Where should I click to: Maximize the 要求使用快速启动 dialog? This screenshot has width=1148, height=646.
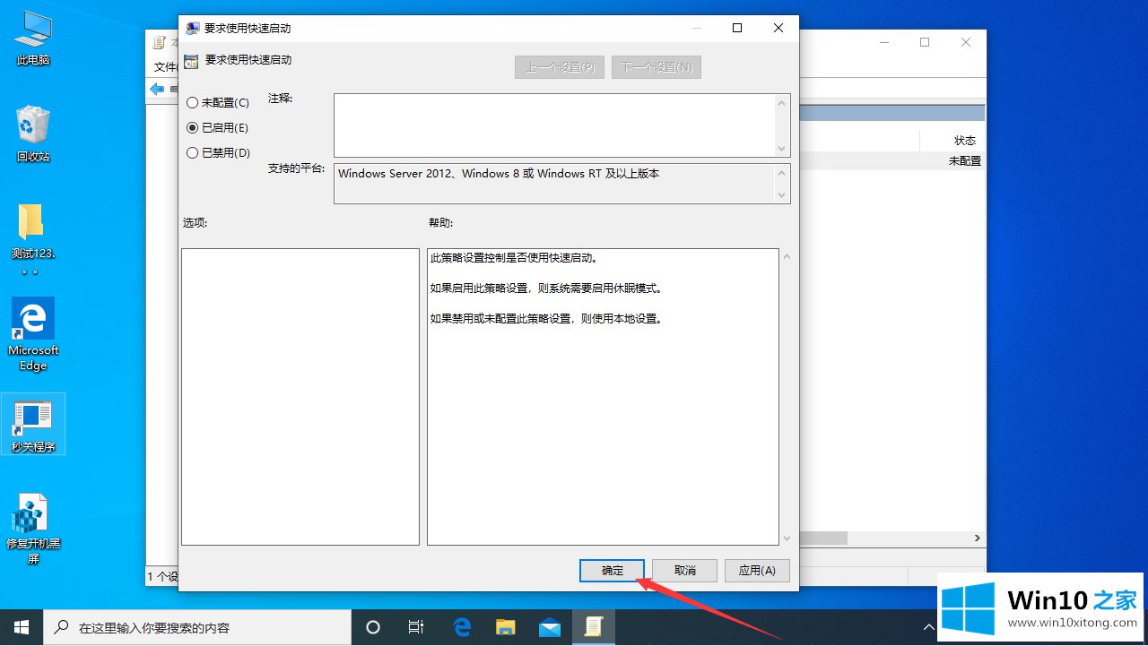[737, 28]
